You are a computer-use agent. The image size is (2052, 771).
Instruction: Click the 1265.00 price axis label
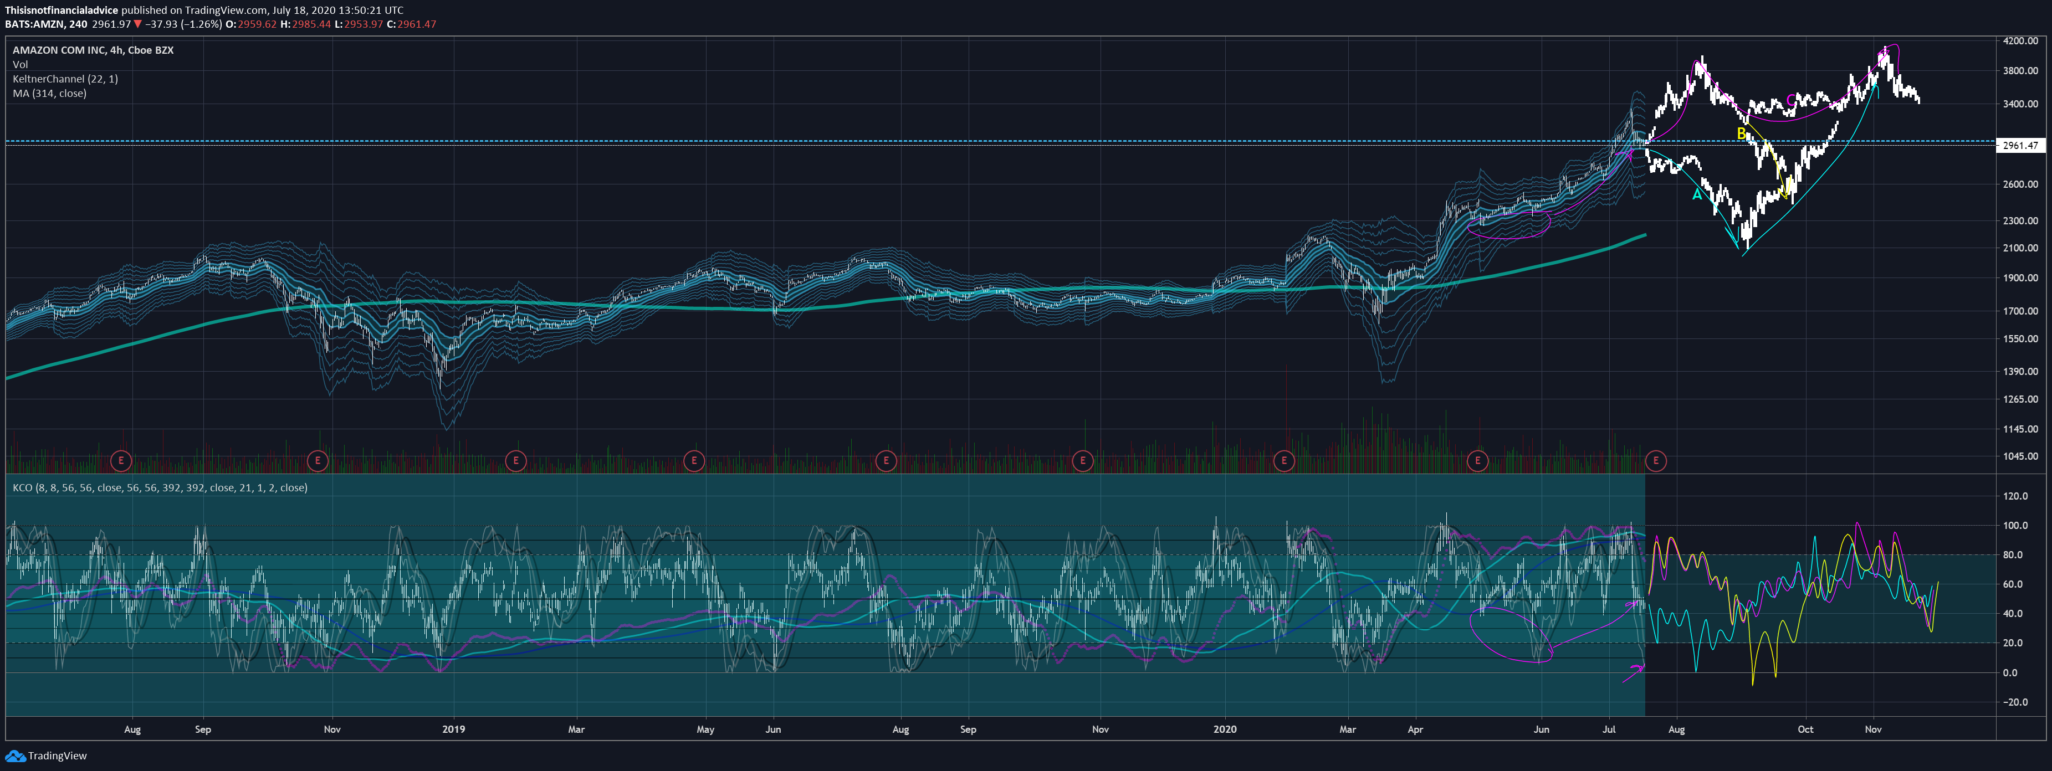point(2020,399)
